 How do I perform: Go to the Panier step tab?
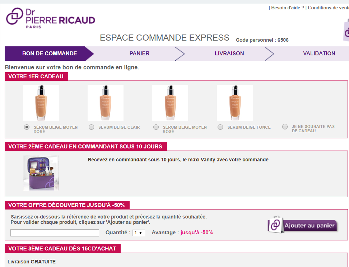pos(139,54)
